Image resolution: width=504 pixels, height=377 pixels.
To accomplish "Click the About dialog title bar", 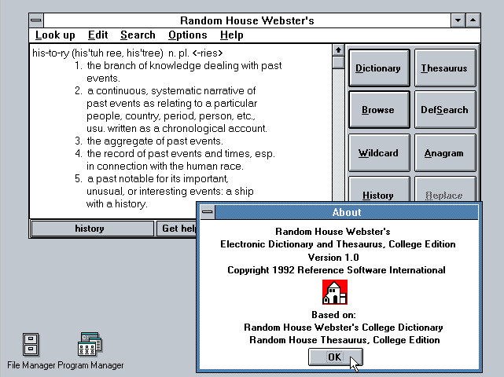I will (347, 212).
